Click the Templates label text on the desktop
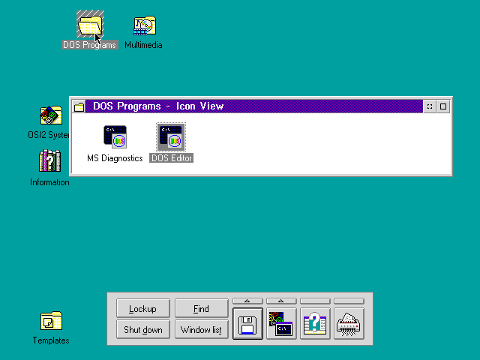This screenshot has height=360, width=480. pos(51,340)
